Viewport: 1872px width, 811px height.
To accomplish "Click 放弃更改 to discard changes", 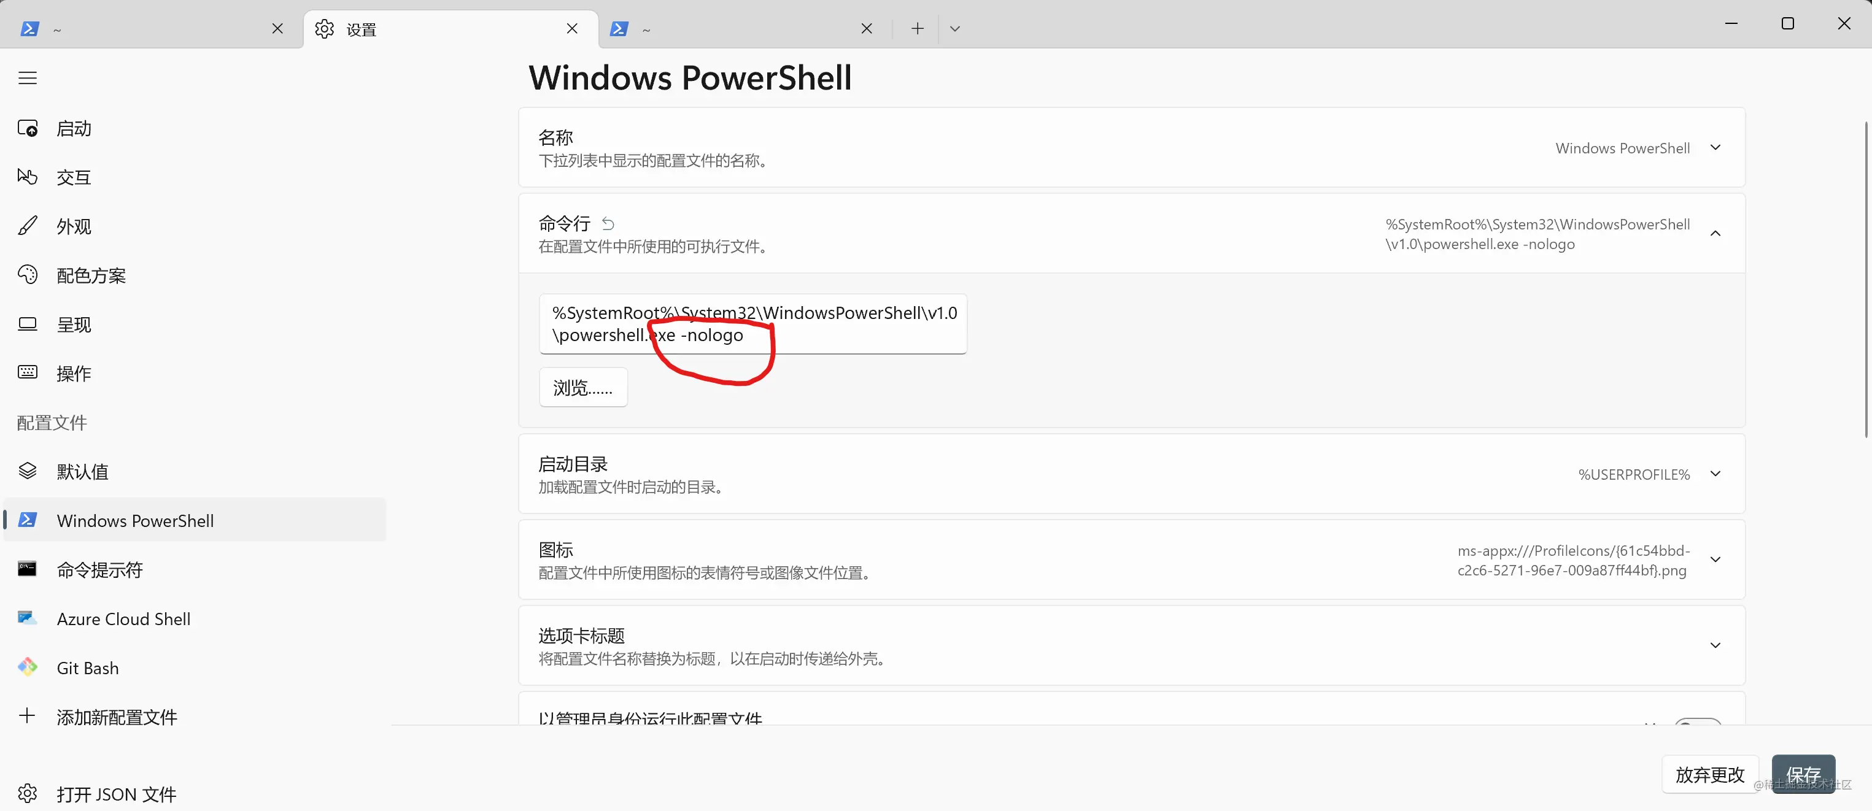I will click(1710, 774).
